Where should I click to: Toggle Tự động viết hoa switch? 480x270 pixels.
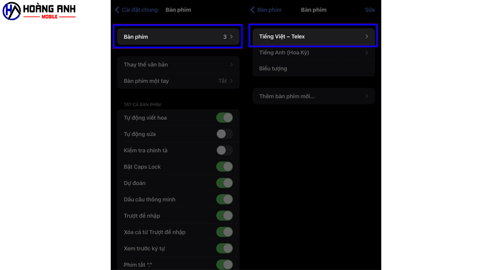pos(224,118)
